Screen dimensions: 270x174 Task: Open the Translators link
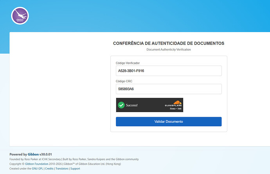(62, 169)
